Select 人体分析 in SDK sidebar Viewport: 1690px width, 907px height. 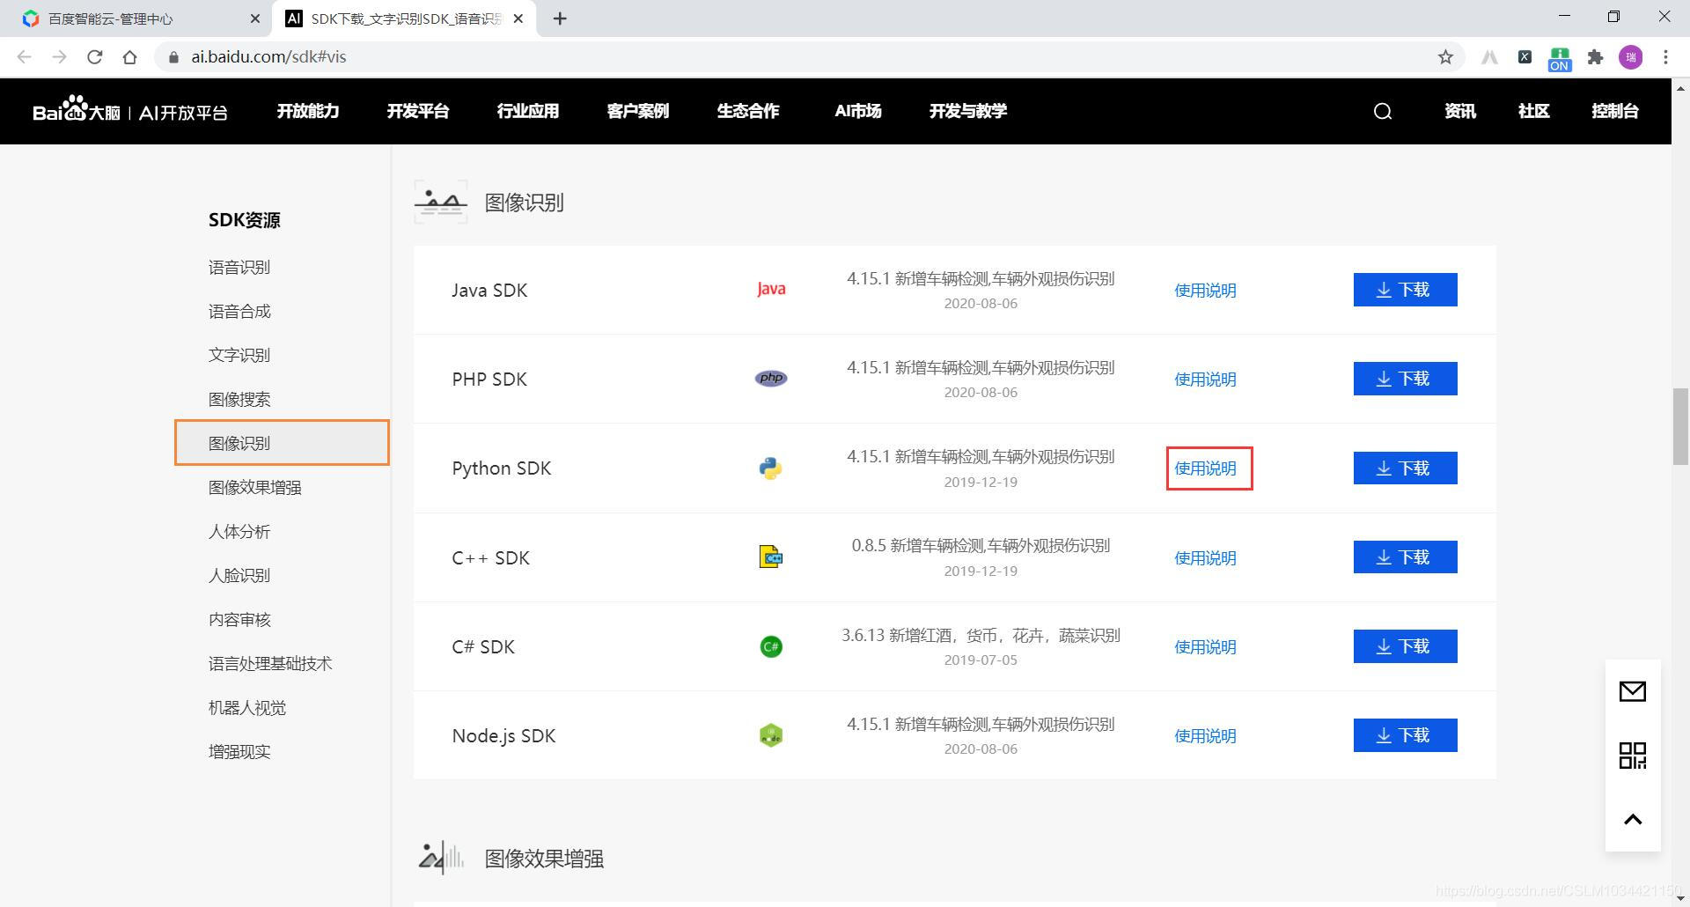click(x=239, y=531)
